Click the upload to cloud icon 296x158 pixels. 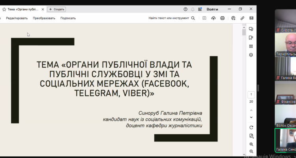point(213,18)
